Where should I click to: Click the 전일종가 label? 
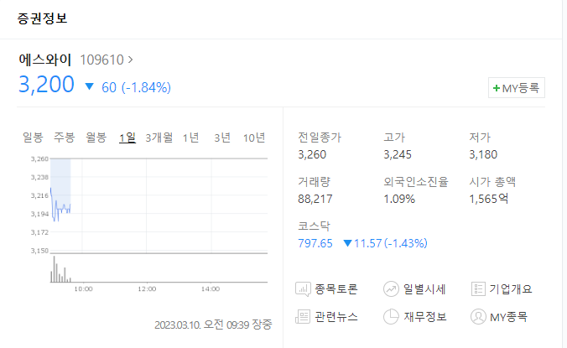tap(320, 138)
